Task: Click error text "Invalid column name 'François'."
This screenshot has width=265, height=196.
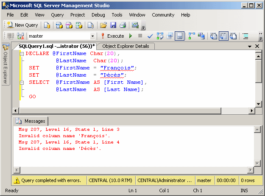Action: pos(64,136)
